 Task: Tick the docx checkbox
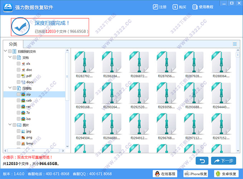19,82
